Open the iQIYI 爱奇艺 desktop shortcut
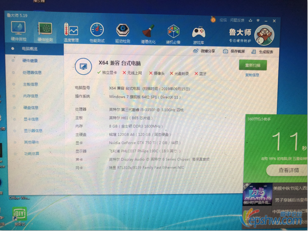The height and width of the screenshot is (231, 308). [x=19, y=216]
